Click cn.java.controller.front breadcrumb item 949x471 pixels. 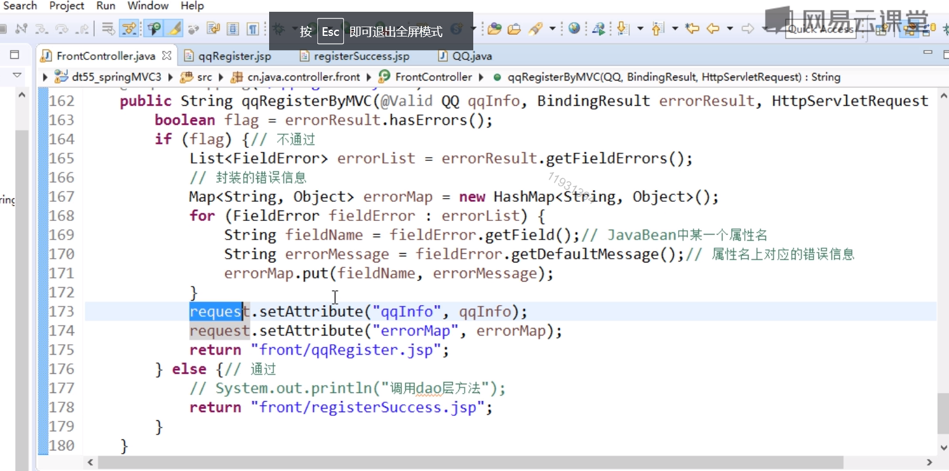point(294,77)
